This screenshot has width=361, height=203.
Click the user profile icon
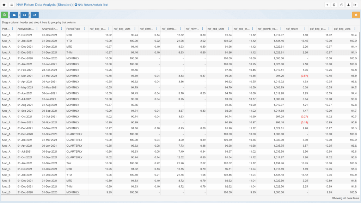point(348,5)
